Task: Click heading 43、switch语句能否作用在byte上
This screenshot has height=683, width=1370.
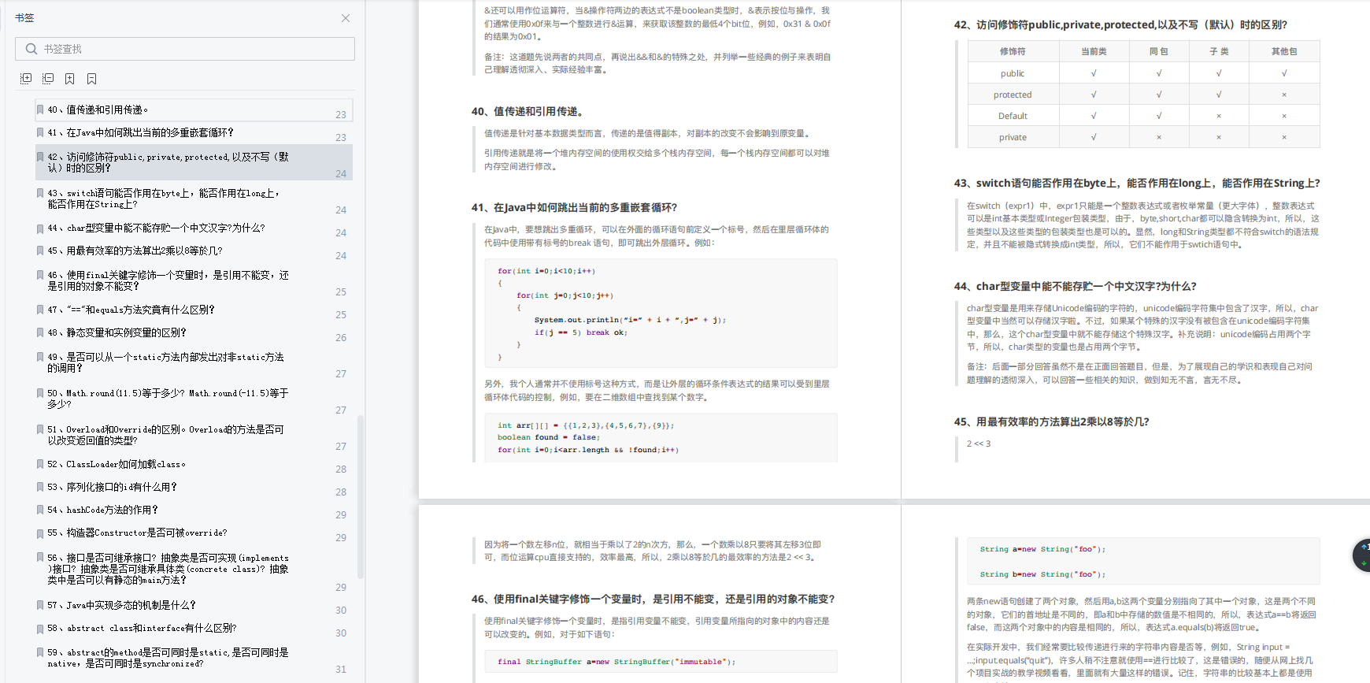Action: pos(1137,183)
